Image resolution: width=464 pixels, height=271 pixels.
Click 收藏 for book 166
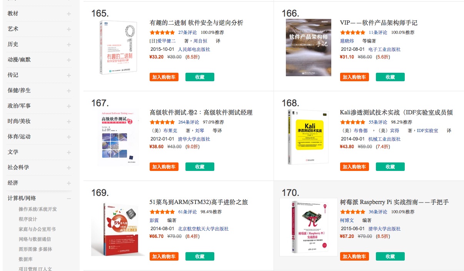[x=390, y=77]
